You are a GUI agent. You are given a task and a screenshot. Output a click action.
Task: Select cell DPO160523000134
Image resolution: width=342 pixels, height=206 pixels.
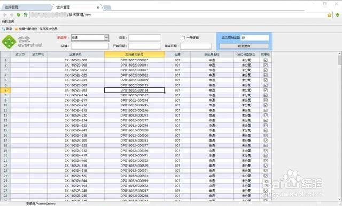click(134, 90)
